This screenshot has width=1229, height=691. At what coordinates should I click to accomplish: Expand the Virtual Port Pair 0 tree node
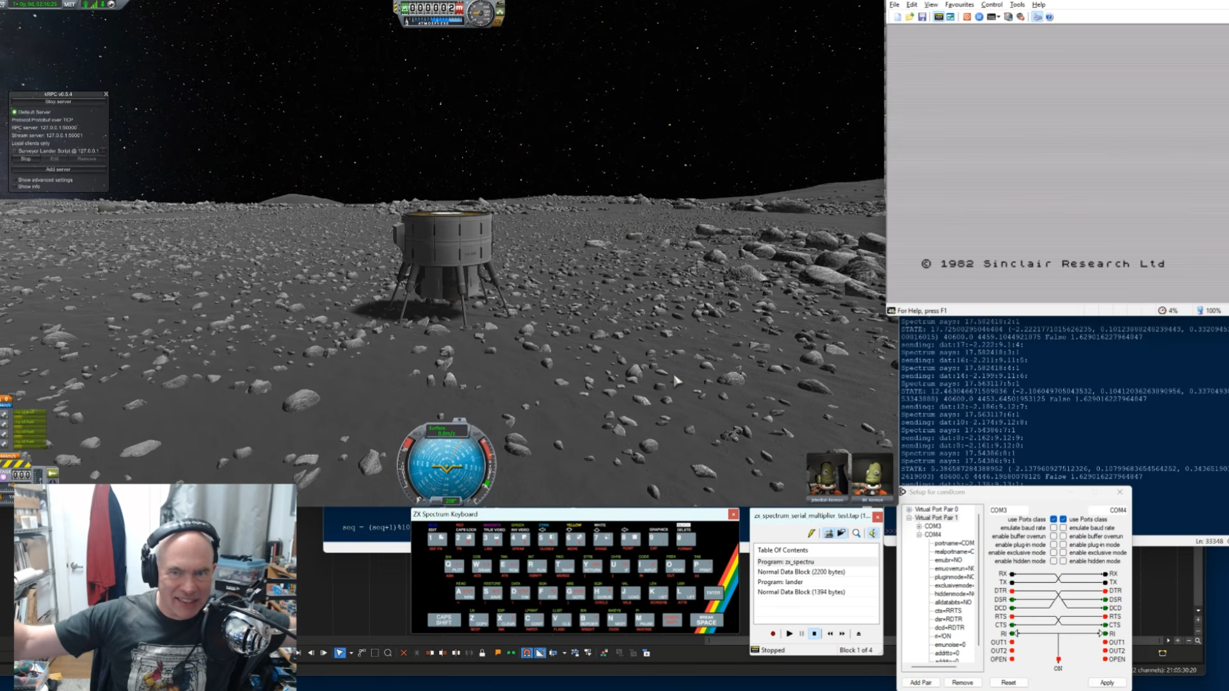pos(908,509)
